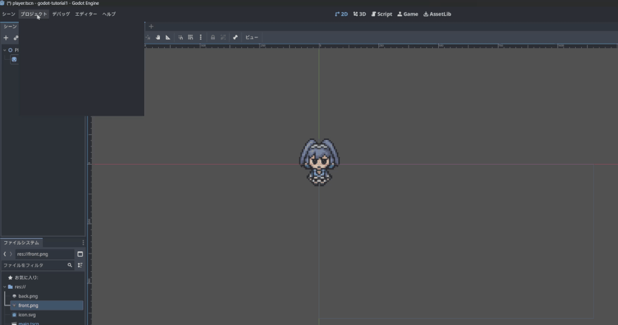
Task: Select the Sprite child node icon
Action: [14, 60]
